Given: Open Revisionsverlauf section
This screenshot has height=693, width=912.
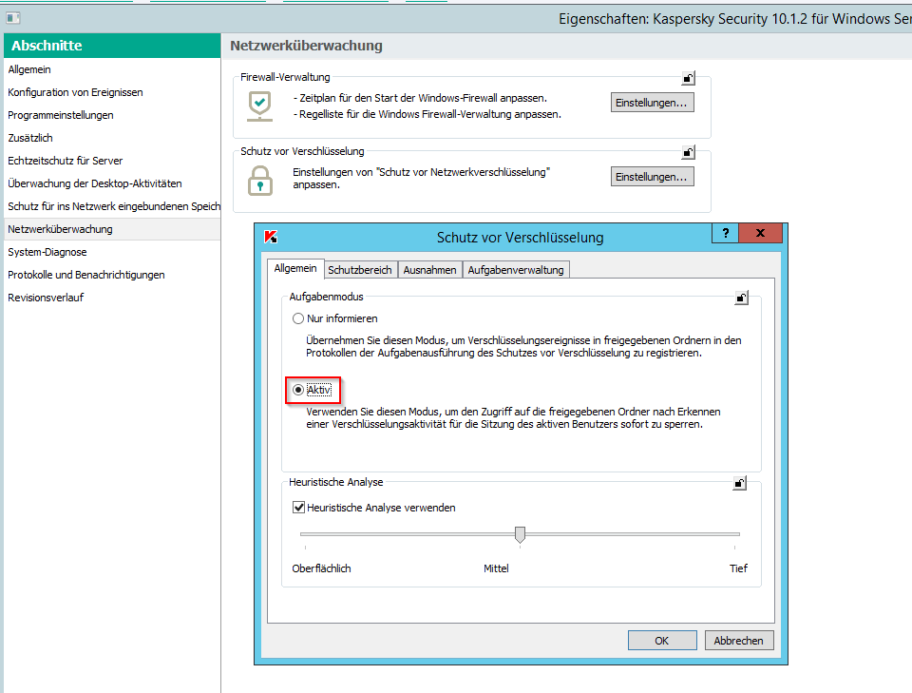Looking at the screenshot, I should coord(112,298).
